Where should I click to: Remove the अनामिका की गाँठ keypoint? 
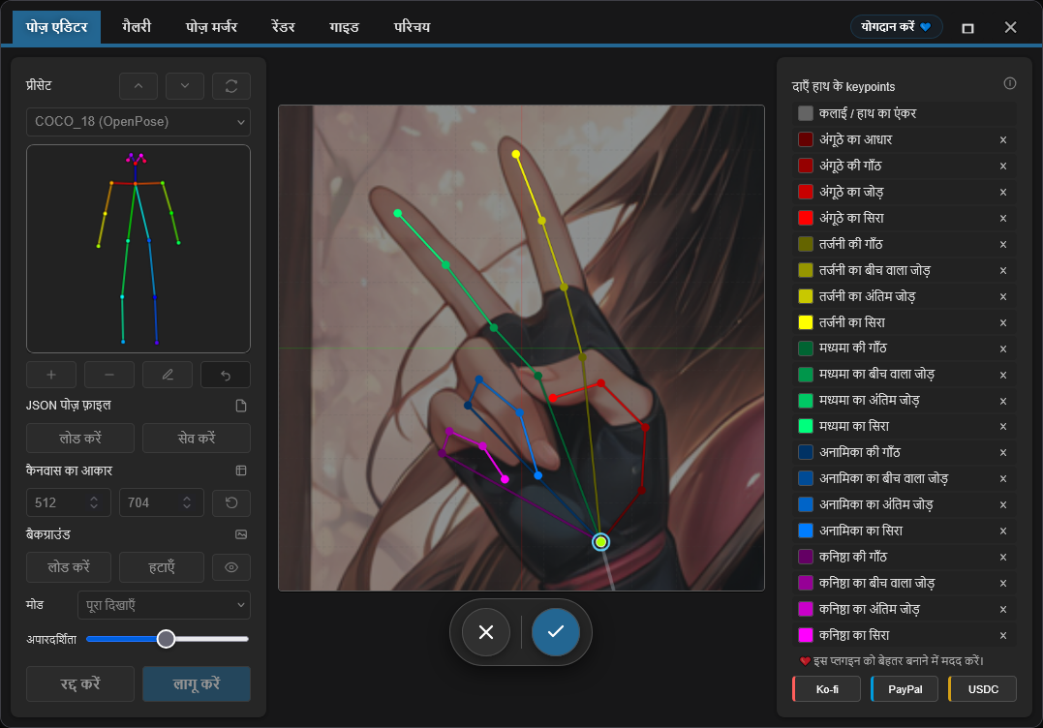[1003, 453]
